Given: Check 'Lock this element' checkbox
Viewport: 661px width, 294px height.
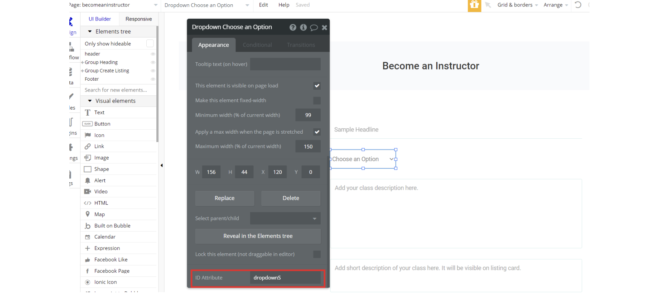Looking at the screenshot, I should click(317, 254).
